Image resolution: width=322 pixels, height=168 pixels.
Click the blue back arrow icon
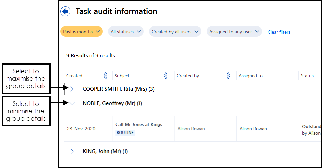(x=65, y=11)
